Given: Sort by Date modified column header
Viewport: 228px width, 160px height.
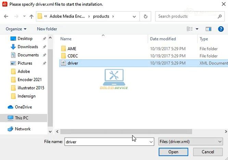Looking at the screenshot, I should [163, 39].
